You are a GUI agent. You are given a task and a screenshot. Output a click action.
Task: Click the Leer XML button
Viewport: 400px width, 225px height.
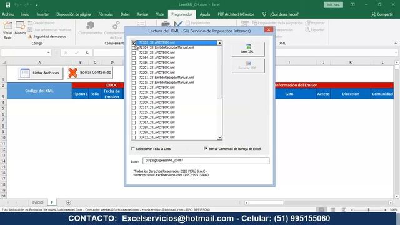pyautogui.click(x=248, y=49)
